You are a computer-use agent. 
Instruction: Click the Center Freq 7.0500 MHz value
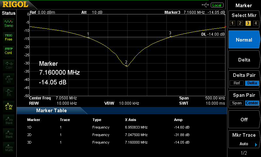tap(66, 98)
